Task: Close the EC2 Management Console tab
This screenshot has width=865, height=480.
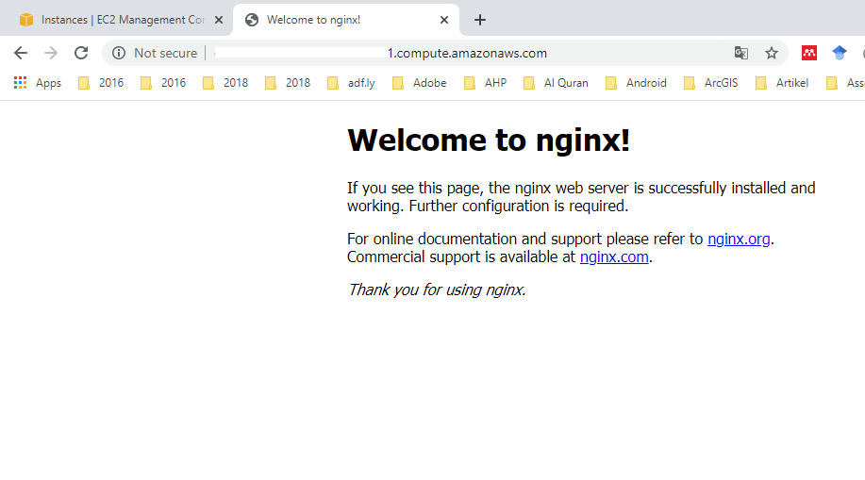Action: (219, 20)
